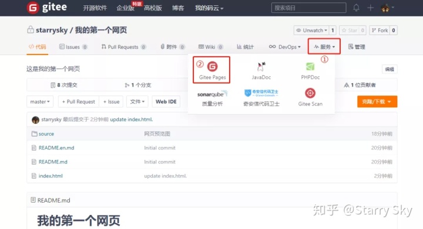The height and width of the screenshot is (229, 423).
Task: Click the Initial commit message of README.en.md
Action: coord(160,148)
